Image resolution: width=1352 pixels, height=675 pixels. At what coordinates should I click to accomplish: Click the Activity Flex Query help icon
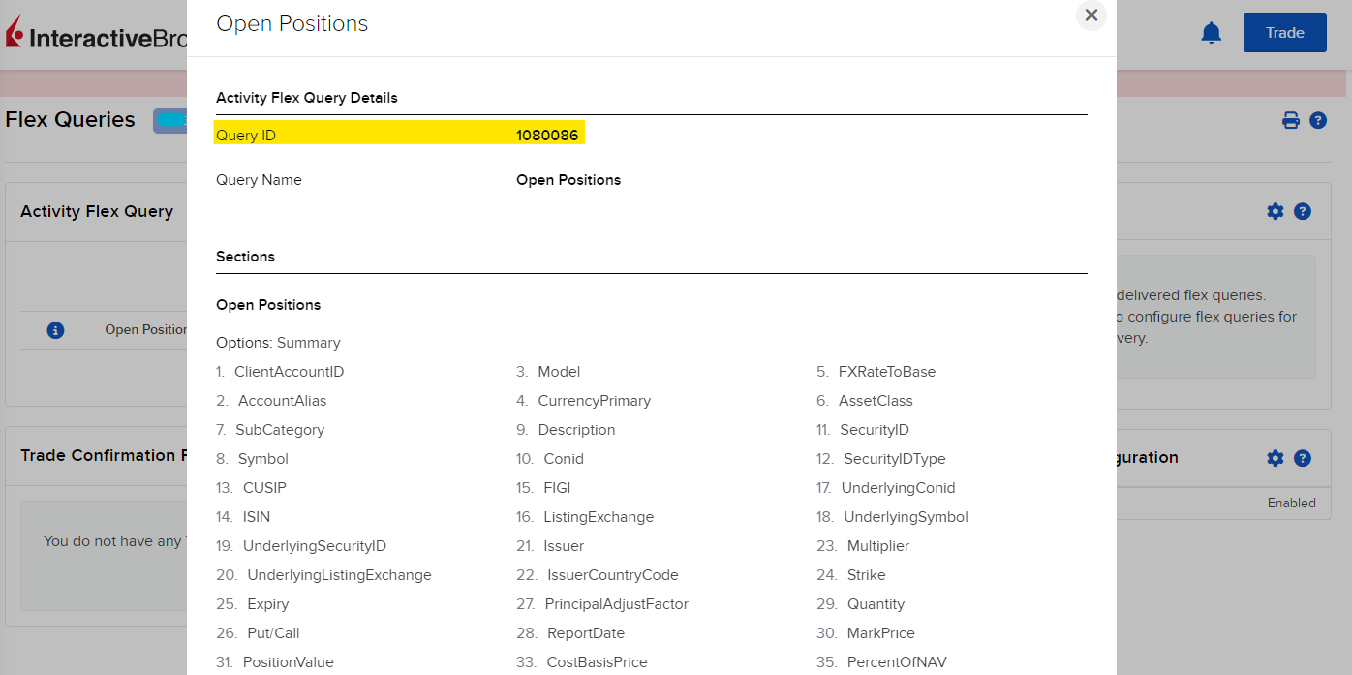pyautogui.click(x=1303, y=210)
